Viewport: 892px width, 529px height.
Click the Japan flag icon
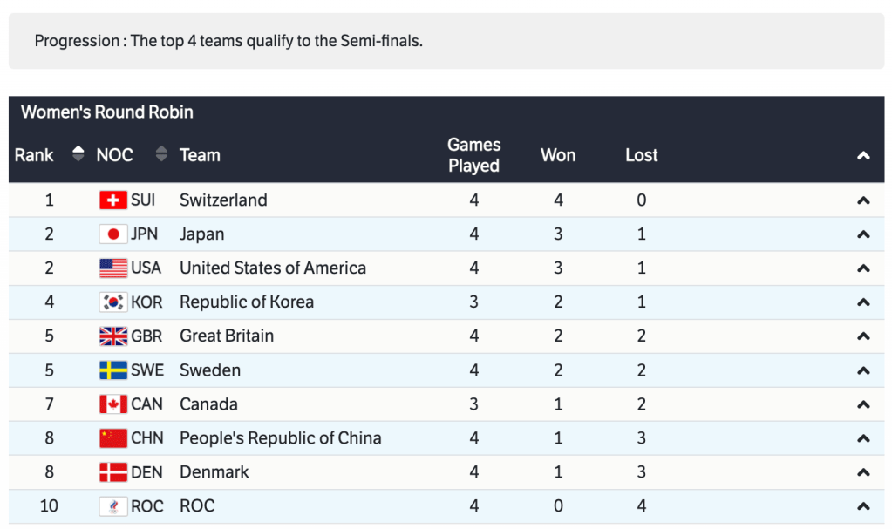click(113, 234)
